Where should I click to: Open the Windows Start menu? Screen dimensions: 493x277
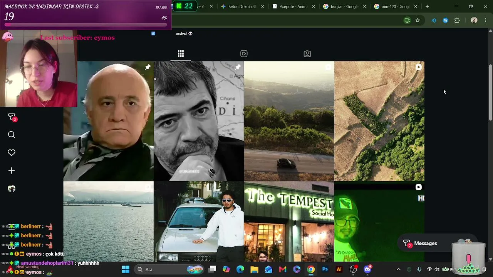click(x=126, y=269)
